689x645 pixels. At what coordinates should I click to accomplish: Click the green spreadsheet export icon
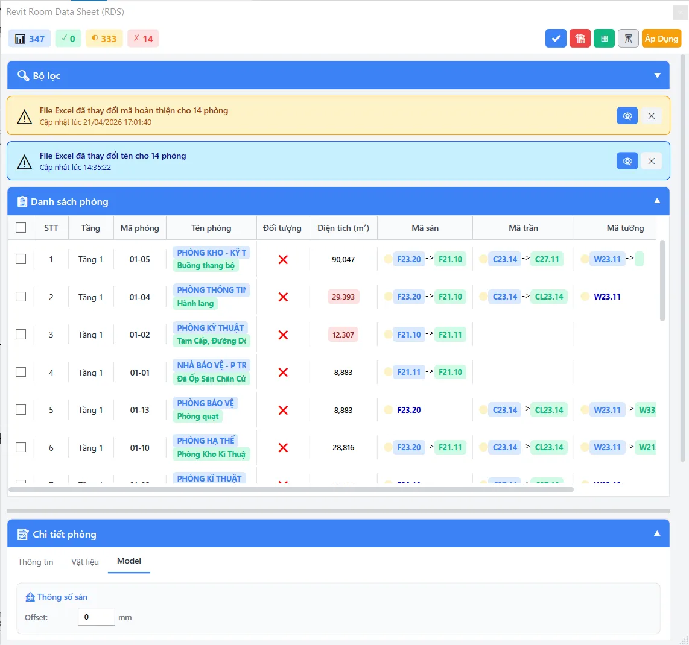(604, 39)
